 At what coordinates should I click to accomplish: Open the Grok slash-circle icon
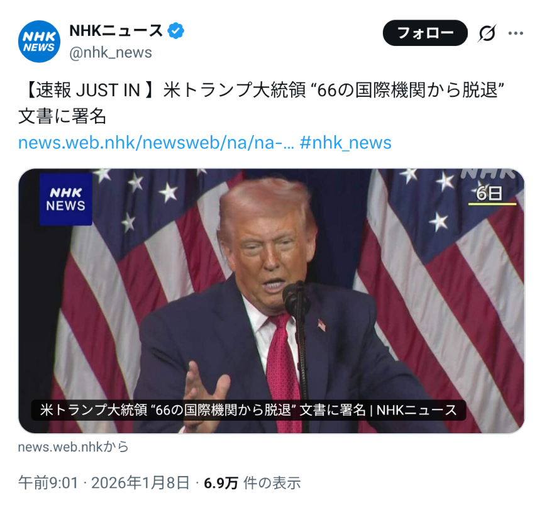point(487,33)
